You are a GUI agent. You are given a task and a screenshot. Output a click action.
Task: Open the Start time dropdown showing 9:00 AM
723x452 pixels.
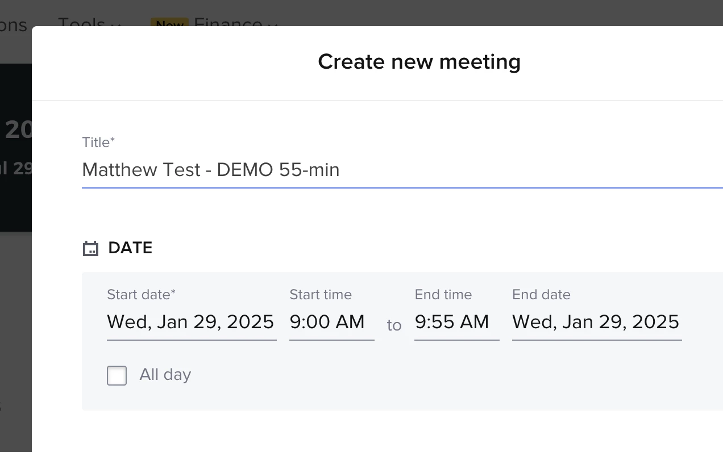(331, 323)
